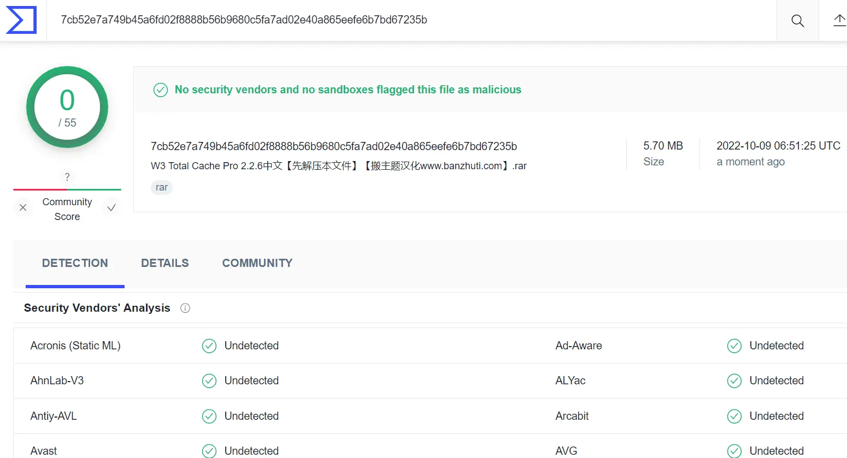Click the 5.70 MB size value

pos(663,146)
